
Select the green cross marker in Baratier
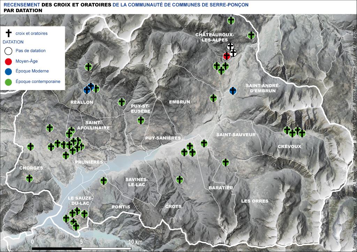[x=226, y=163]
